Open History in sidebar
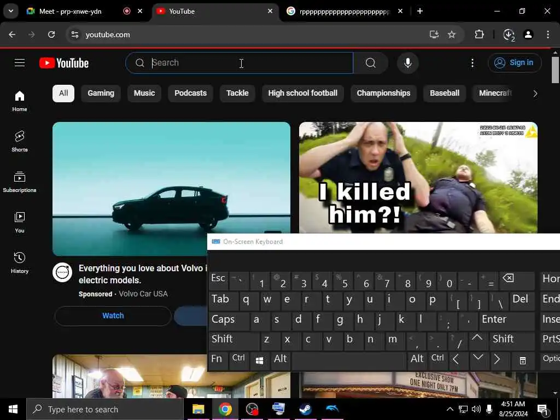Image resolution: width=560 pixels, height=420 pixels. 20,262
